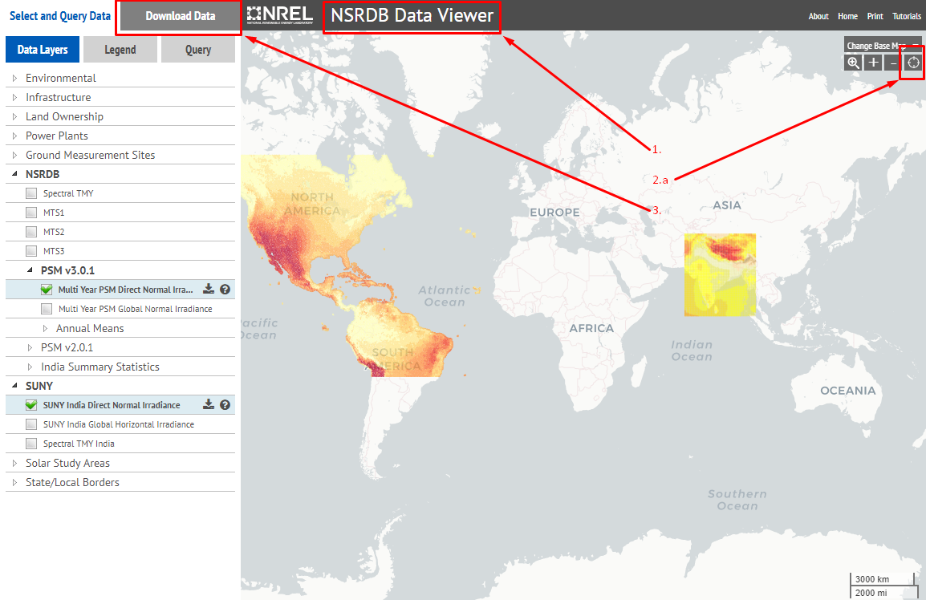The width and height of the screenshot is (926, 600).
Task: Check SUNY India Global Horizontal Irradiance
Action: pos(31,424)
